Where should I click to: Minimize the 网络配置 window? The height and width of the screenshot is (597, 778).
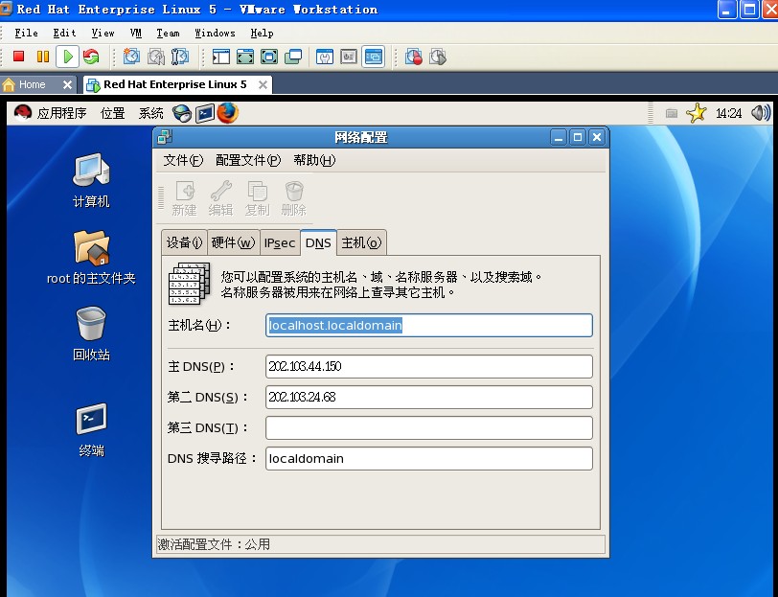point(559,137)
